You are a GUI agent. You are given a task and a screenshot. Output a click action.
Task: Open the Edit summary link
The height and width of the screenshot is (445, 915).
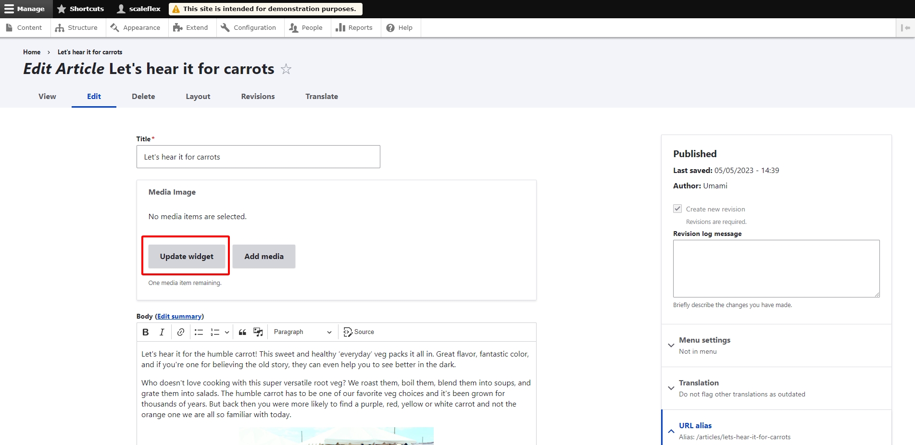179,316
